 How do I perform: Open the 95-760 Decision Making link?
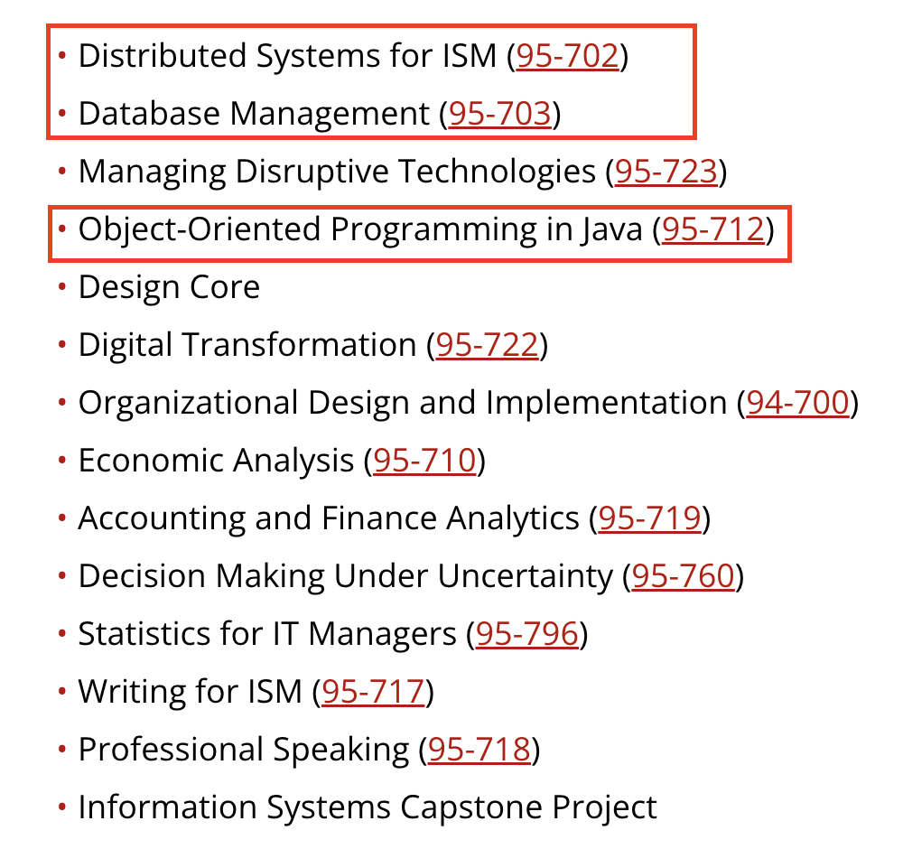click(x=683, y=576)
